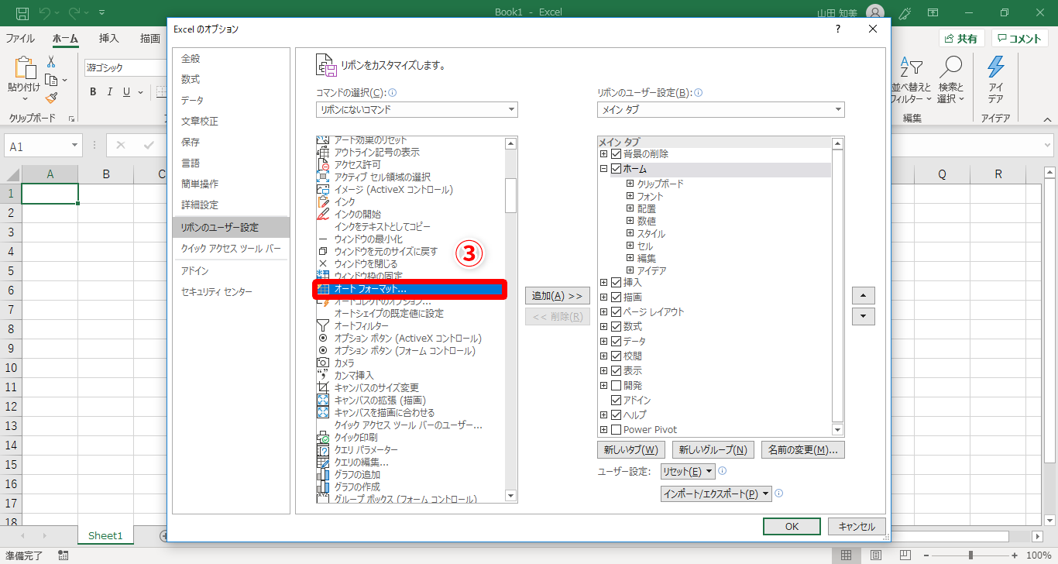Click the Undo arrow icon in the title bar

tap(45, 12)
